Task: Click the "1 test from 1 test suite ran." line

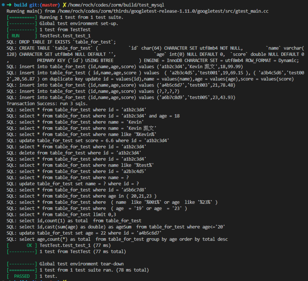Action: (x=94, y=270)
